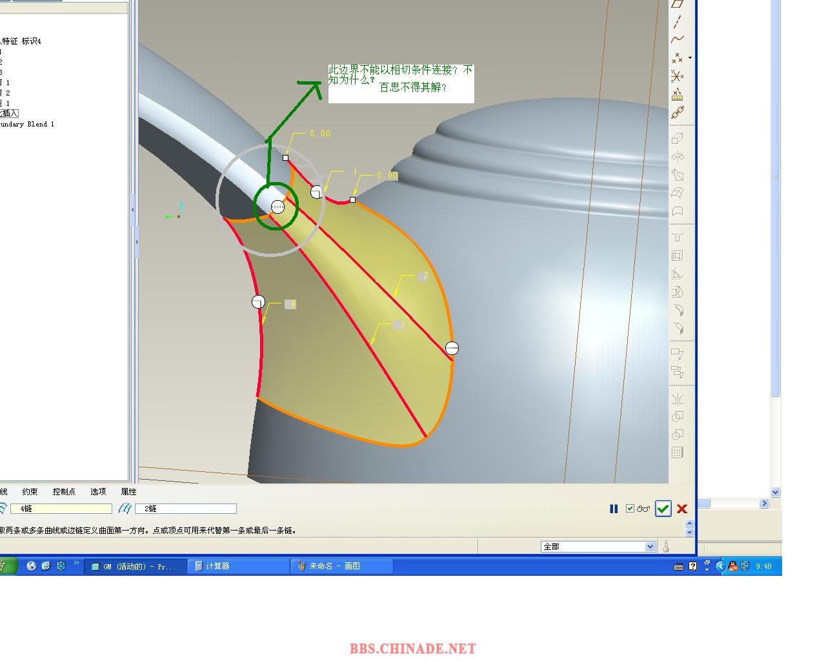
Task: Switch to GM Pro/E taskbar button
Action: (x=134, y=566)
